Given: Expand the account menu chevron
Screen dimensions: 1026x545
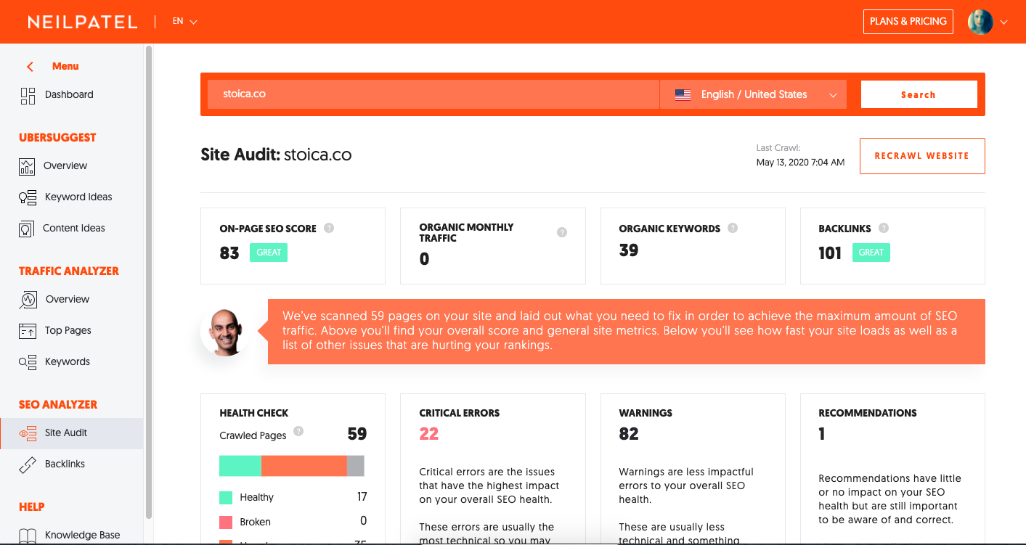Looking at the screenshot, I should (x=1004, y=22).
